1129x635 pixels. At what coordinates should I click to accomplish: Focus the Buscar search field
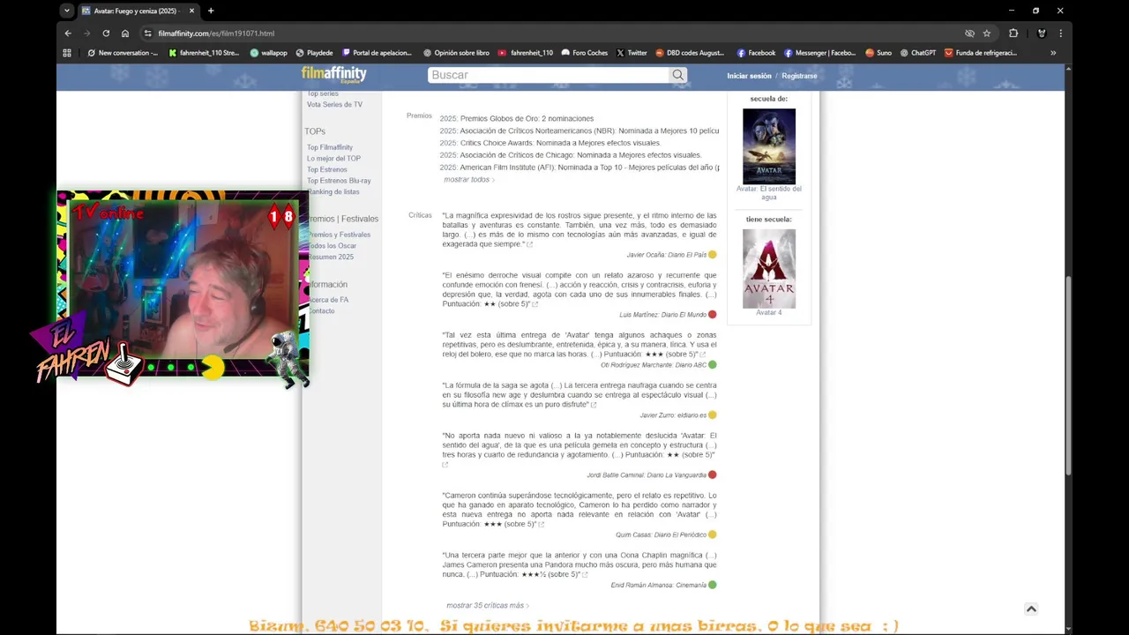coord(548,75)
